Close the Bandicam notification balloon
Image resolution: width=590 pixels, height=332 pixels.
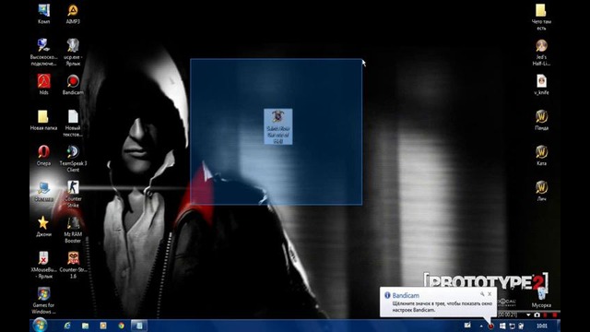point(490,293)
